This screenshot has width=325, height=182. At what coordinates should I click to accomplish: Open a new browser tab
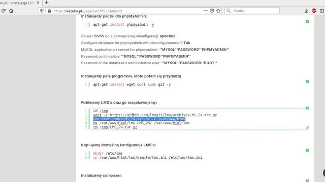tap(46, 3)
